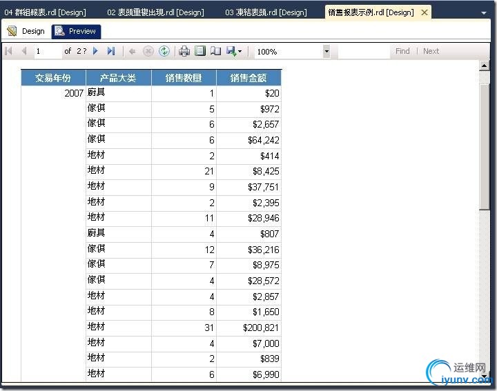The height and width of the screenshot is (391, 497).
Task: Select the $28,946 amount cell
Action: (x=248, y=219)
